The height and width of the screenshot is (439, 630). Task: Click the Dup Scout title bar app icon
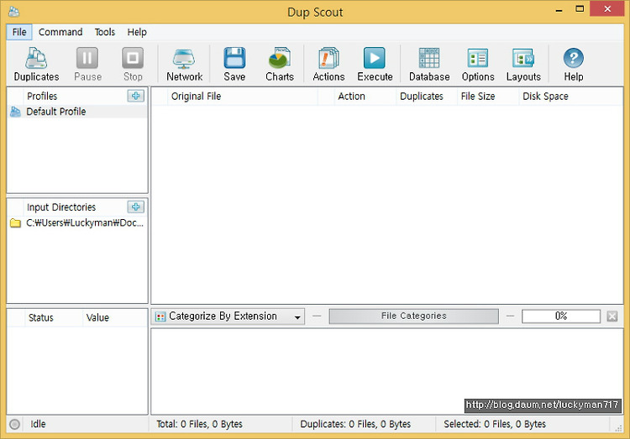13,11
